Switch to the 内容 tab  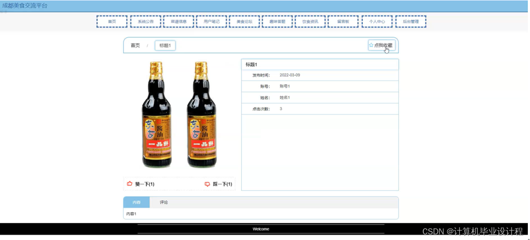click(137, 202)
